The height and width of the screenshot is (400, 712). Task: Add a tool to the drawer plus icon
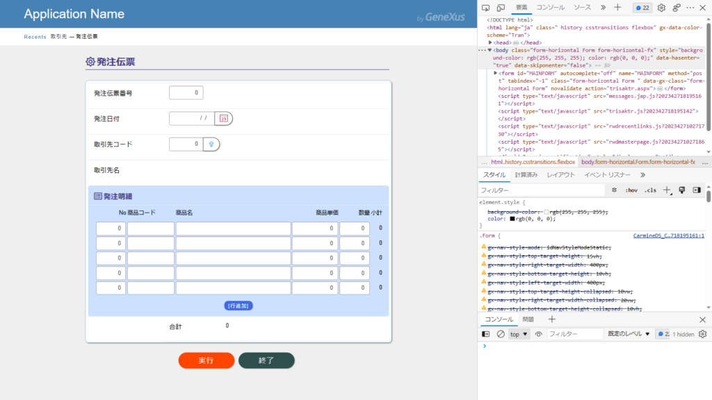tap(551, 319)
